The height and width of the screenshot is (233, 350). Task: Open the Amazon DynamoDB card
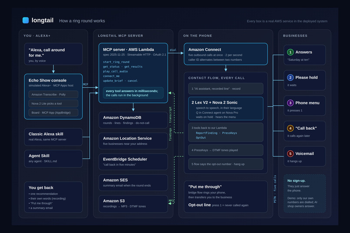[x=133, y=120]
